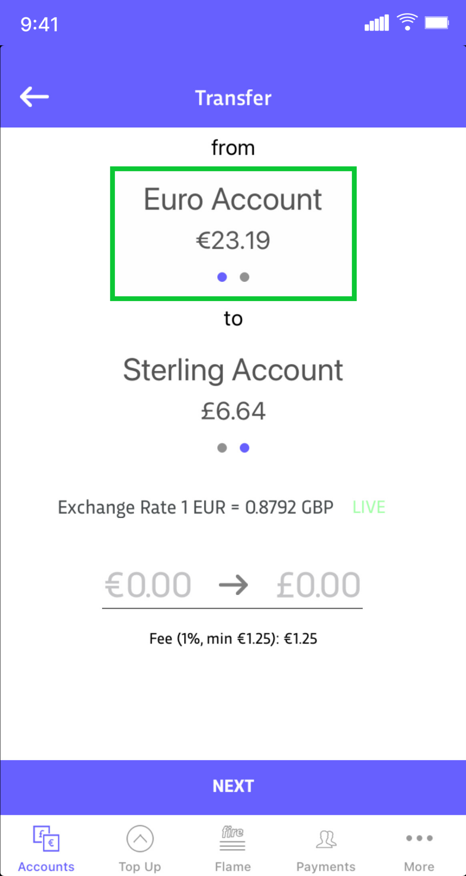Tap the cellular signal bars icon
466x876 pixels.
pyautogui.click(x=376, y=23)
